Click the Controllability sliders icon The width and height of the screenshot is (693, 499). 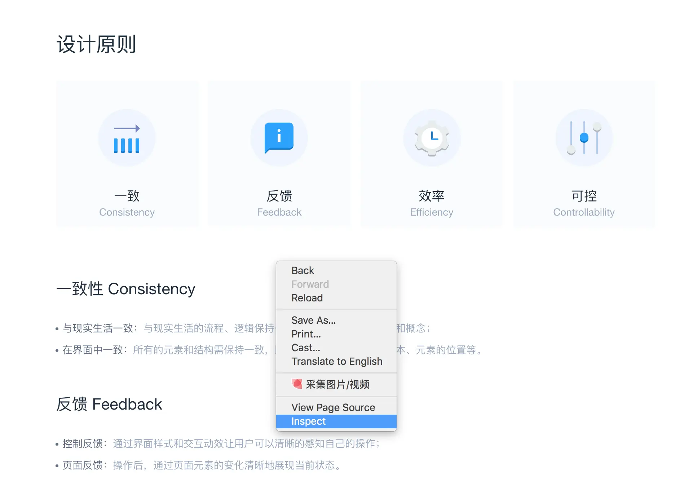click(x=584, y=138)
